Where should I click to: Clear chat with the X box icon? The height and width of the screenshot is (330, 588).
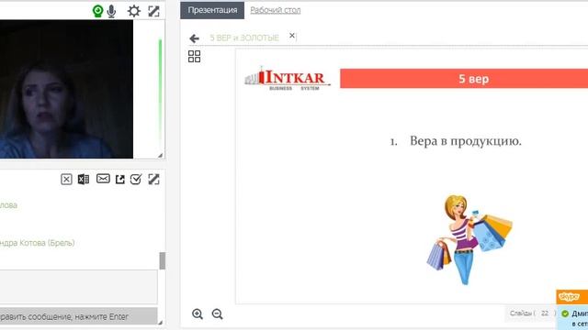[x=66, y=180]
